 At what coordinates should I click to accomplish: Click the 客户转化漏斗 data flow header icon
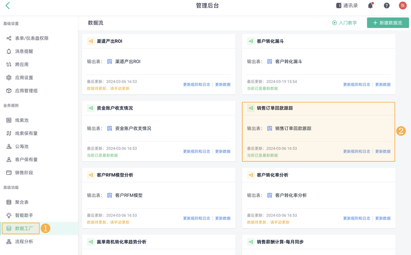251,41
